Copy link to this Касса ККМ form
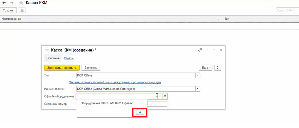This screenshot has width=299, height=128. pos(200,50)
